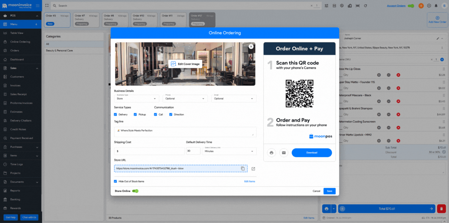Open Select Delivery Unit Minutes dropdown

(229, 151)
